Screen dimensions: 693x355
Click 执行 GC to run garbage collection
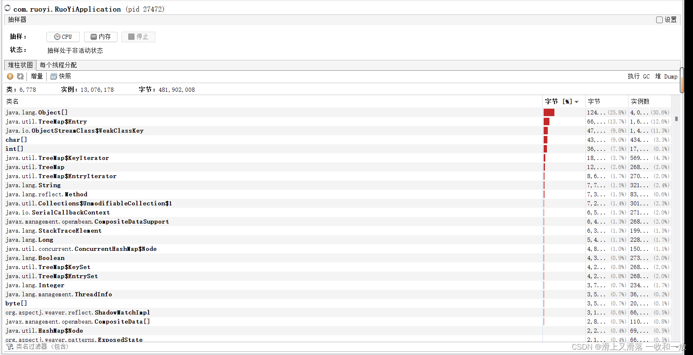pos(638,76)
